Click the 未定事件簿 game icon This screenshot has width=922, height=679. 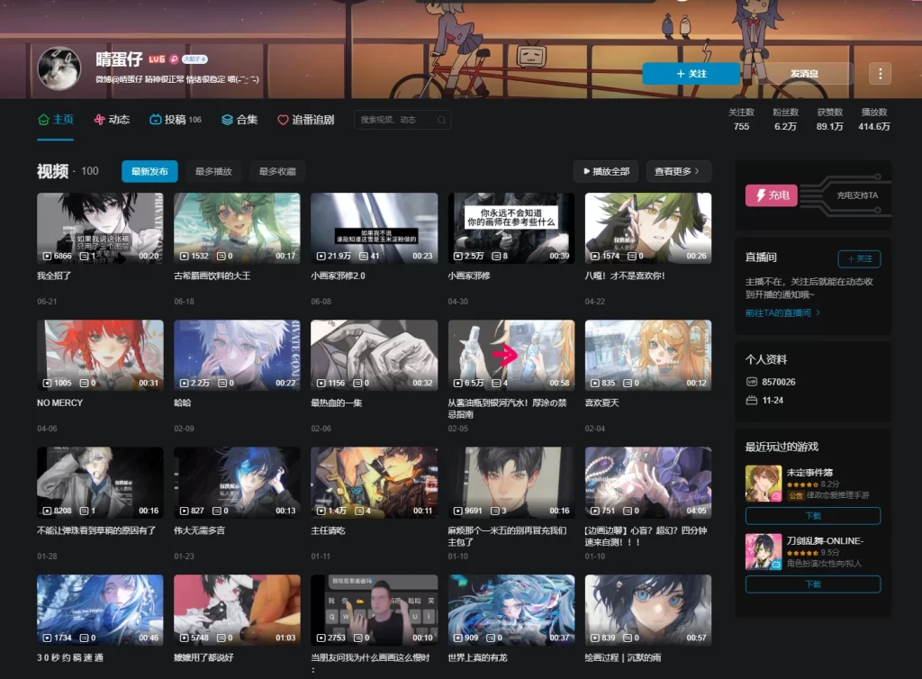763,483
